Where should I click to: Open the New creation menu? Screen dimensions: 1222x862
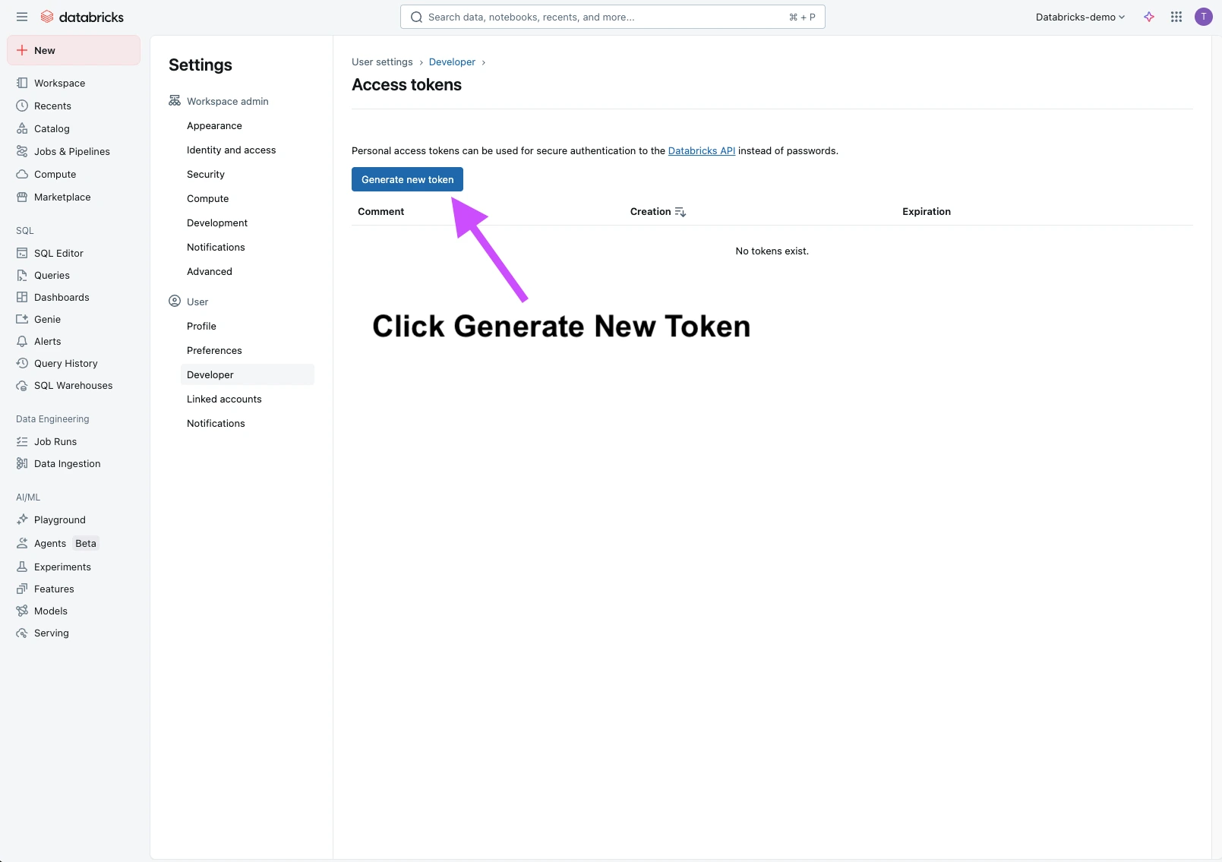[x=74, y=50]
